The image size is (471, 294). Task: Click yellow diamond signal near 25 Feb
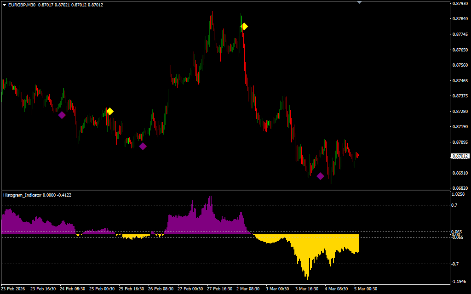[x=109, y=111]
